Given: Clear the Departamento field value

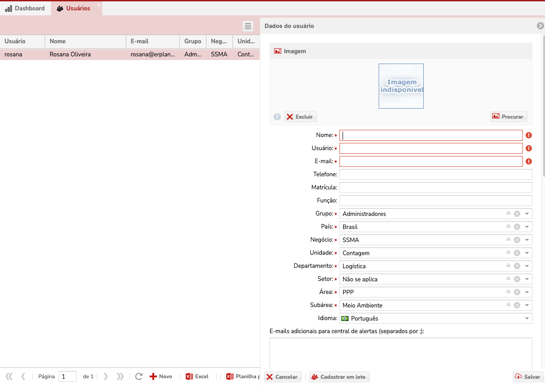Looking at the screenshot, I should coord(517,266).
